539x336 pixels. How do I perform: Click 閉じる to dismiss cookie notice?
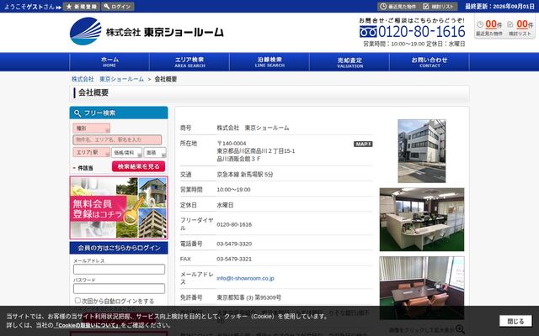pyautogui.click(x=515, y=321)
